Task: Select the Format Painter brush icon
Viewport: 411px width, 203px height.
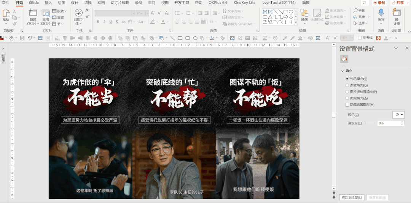Action: (14, 24)
